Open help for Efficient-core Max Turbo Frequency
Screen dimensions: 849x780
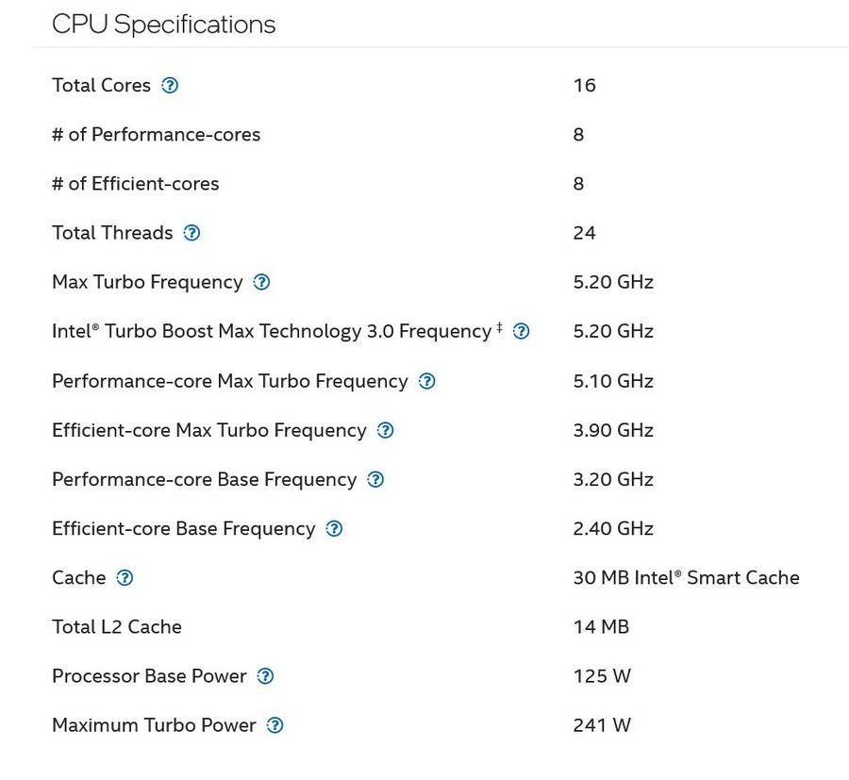(x=385, y=430)
